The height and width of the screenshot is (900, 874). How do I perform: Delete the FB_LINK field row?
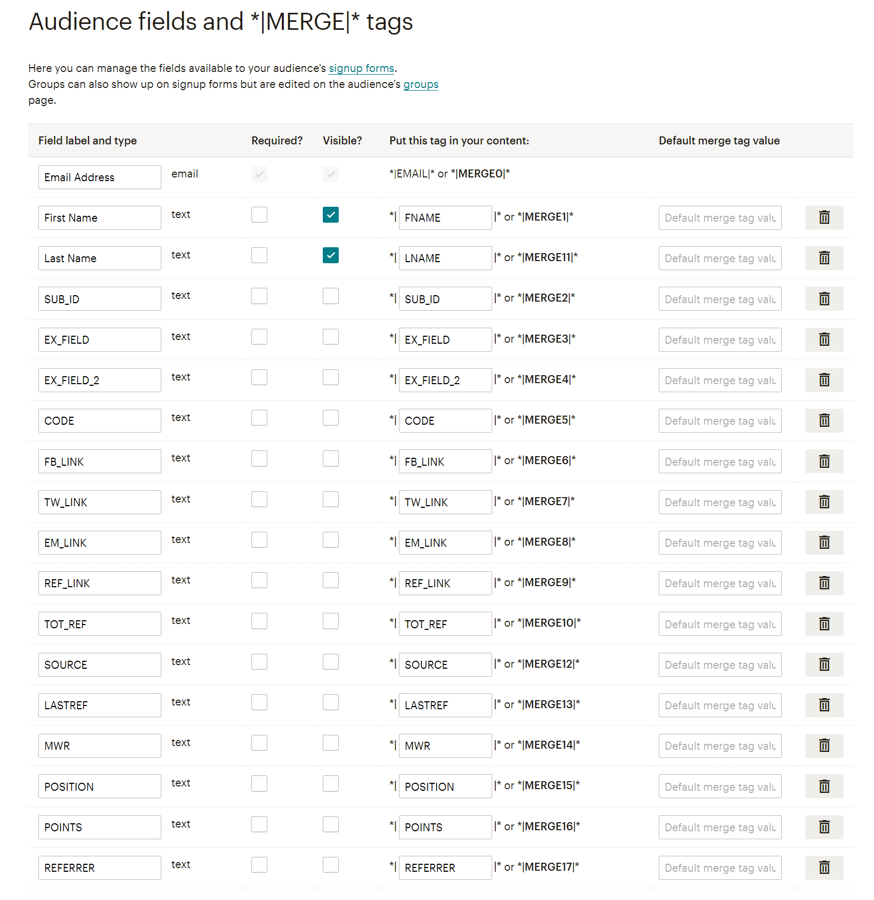(x=823, y=461)
